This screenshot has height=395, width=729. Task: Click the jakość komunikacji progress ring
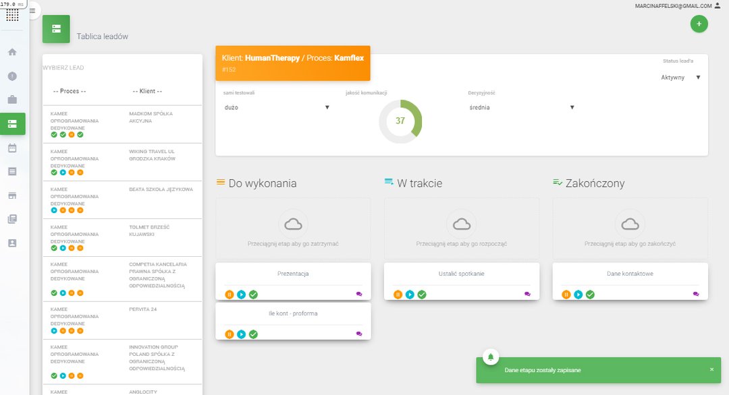coord(400,121)
